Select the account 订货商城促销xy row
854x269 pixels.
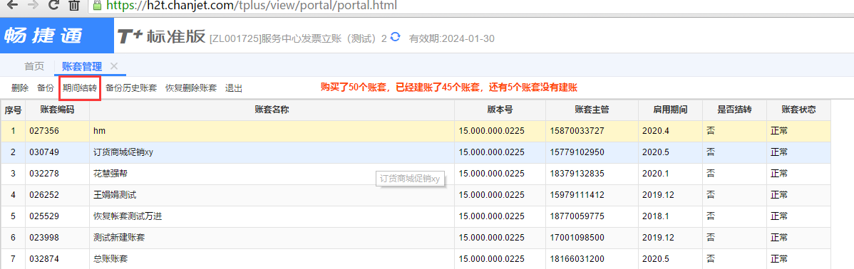(416, 152)
